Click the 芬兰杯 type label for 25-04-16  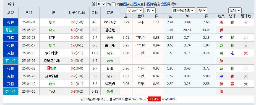click(x=11, y=92)
